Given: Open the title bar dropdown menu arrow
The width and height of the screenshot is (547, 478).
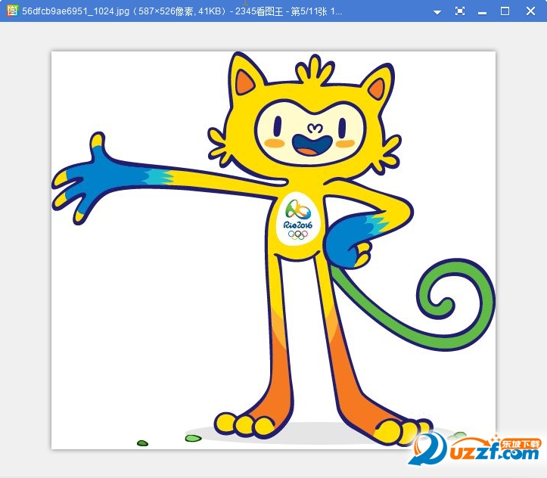Looking at the screenshot, I should pos(437,12).
